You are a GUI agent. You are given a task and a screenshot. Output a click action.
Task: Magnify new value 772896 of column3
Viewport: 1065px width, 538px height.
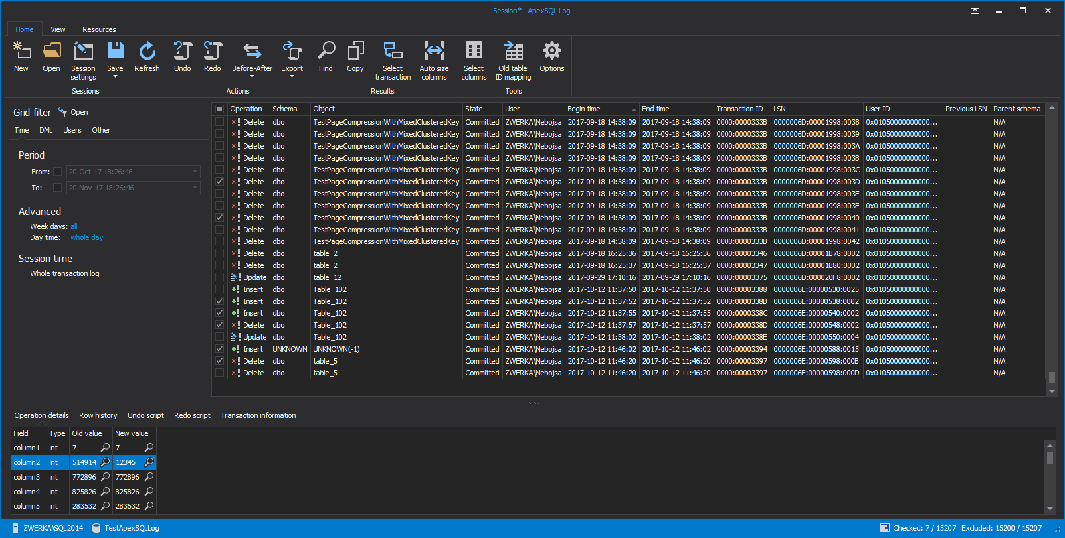coord(149,476)
